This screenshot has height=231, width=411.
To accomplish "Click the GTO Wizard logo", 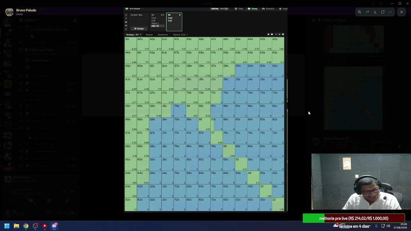I will (x=127, y=9).
